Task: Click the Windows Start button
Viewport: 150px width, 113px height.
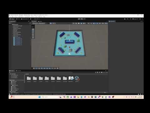Action: point(39,97)
